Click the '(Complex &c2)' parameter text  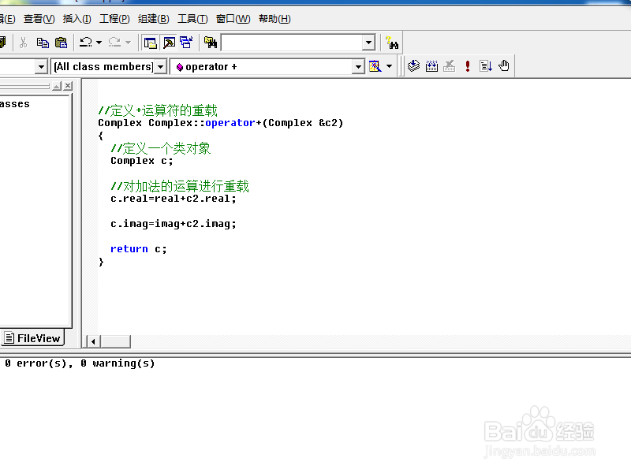302,123
